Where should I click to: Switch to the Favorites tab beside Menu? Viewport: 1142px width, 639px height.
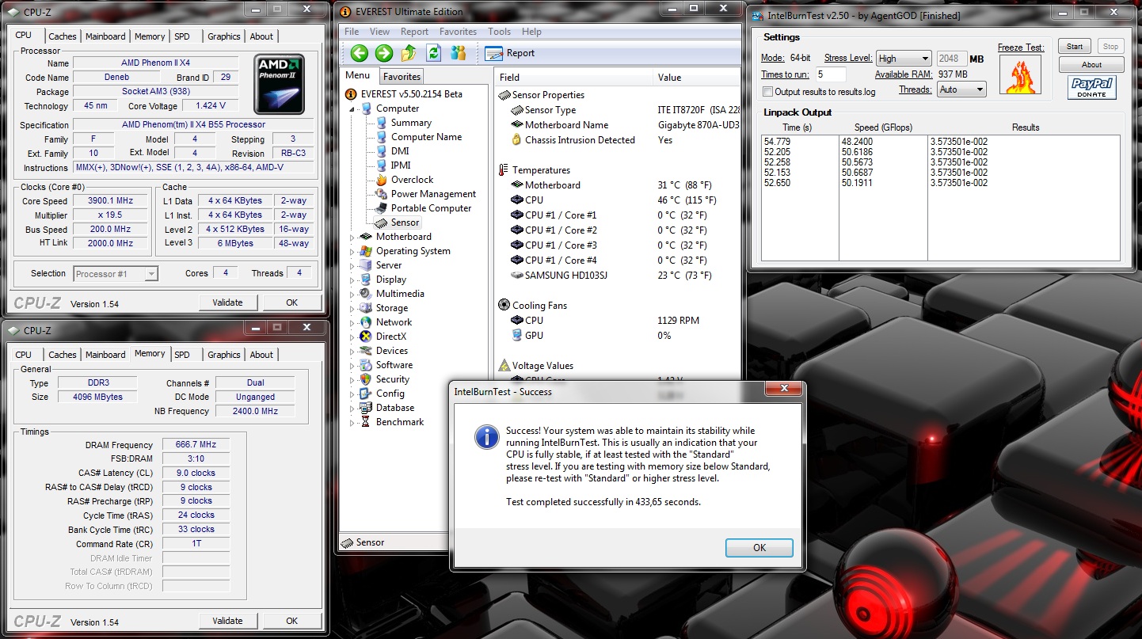(402, 77)
